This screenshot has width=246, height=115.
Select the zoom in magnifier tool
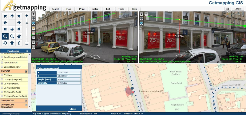(5, 36)
